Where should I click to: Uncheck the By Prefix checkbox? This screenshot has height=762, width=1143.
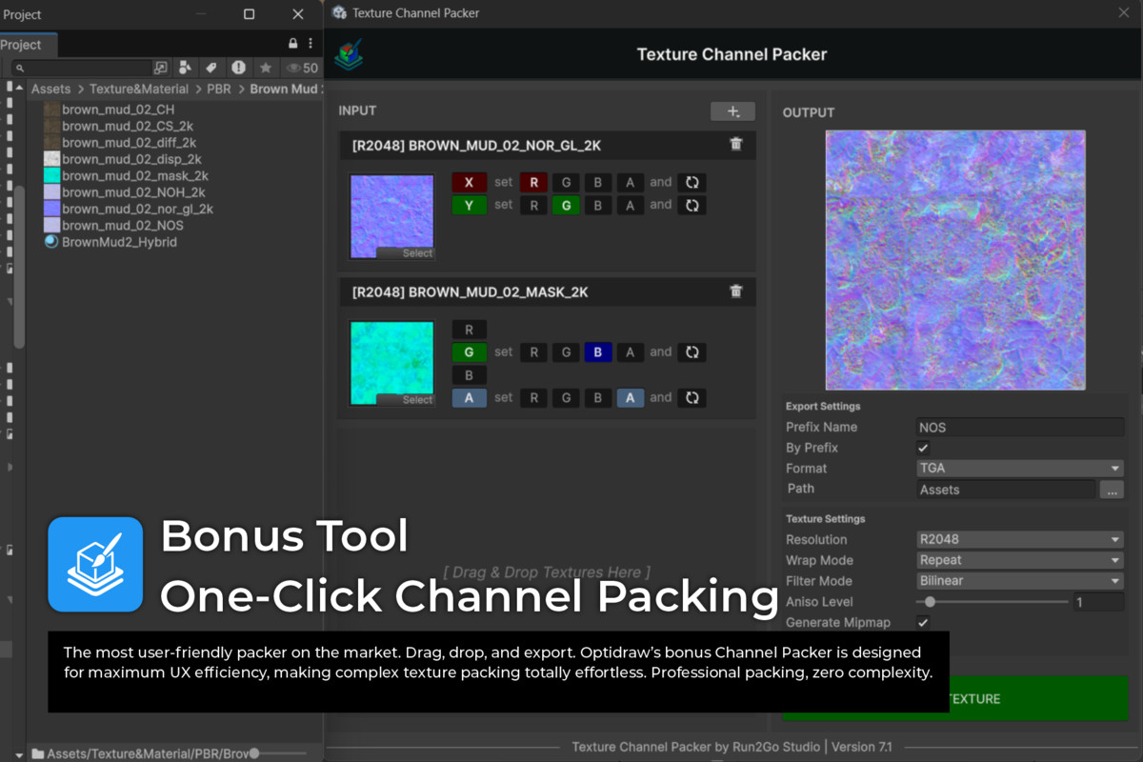923,448
